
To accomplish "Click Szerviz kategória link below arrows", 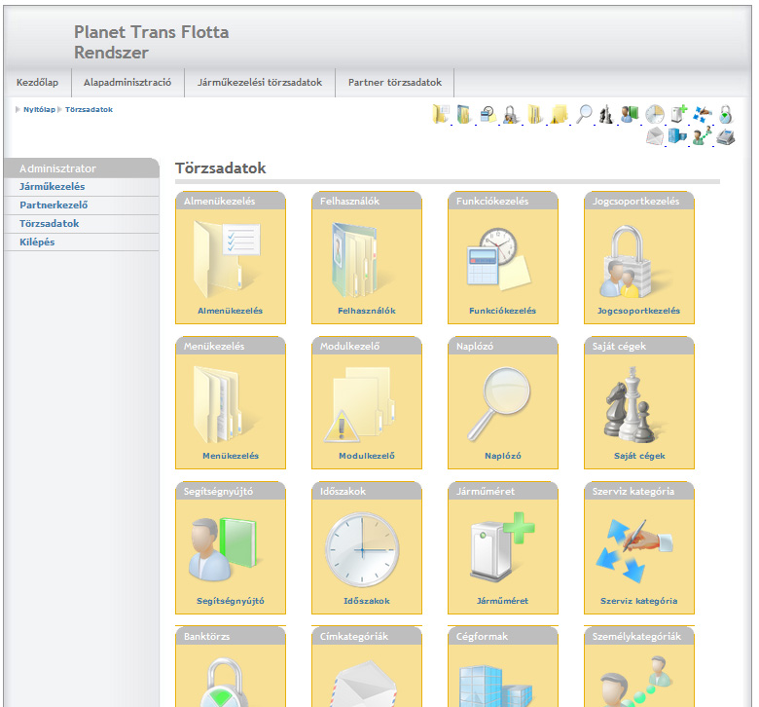I will click(x=639, y=601).
